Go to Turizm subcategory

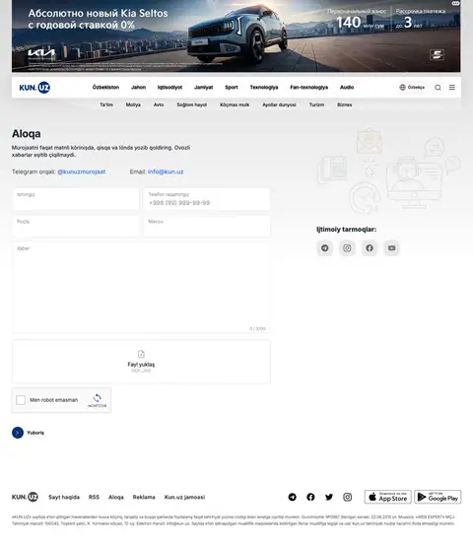click(316, 104)
